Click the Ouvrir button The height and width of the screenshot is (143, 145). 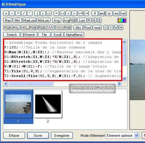[38, 136]
